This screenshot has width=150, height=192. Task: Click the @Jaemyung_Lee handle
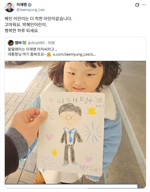[31, 10]
